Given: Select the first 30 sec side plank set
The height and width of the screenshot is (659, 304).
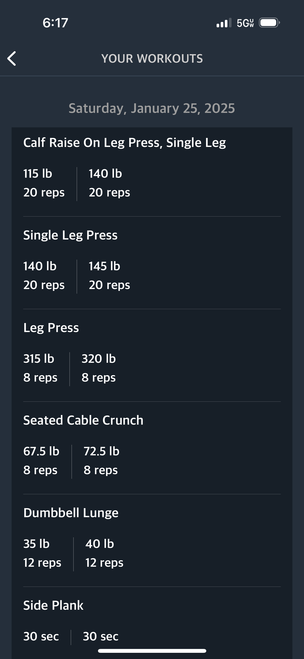Looking at the screenshot, I should coord(41,636).
